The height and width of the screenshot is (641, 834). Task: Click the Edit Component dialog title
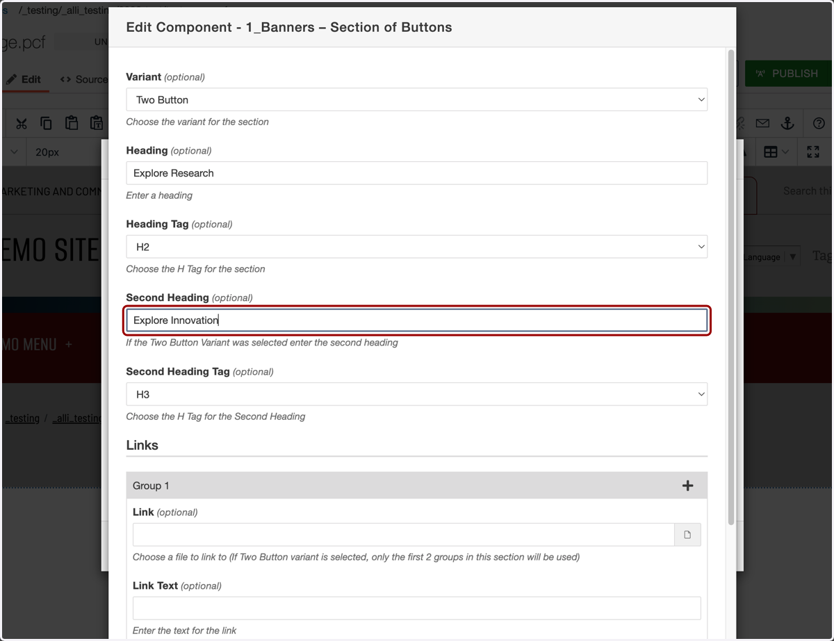[289, 28]
